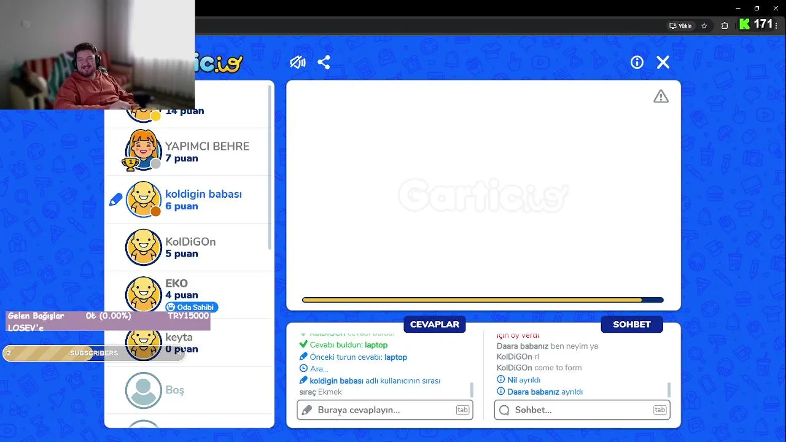Image resolution: width=786 pixels, height=442 pixels.
Task: Click the Gartic.io logo in the header
Action: [219, 63]
